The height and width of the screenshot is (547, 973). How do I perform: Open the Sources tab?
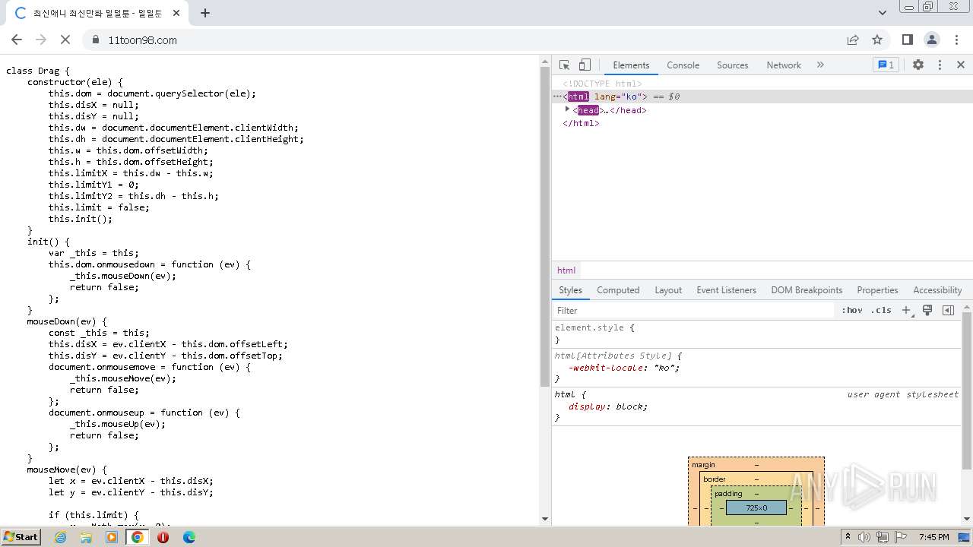click(x=732, y=65)
